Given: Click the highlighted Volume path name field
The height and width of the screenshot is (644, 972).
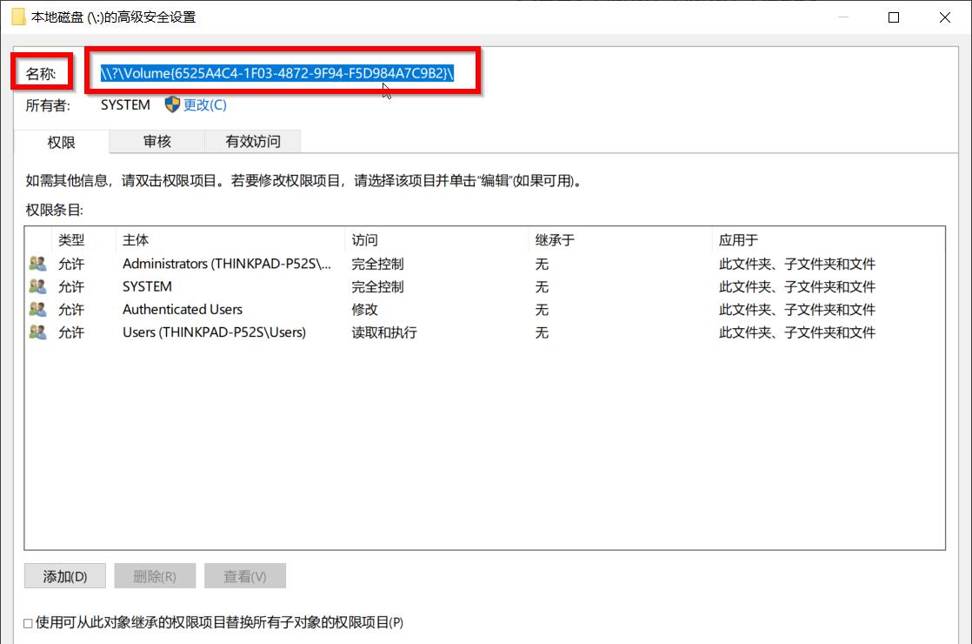Looking at the screenshot, I should coord(277,73).
